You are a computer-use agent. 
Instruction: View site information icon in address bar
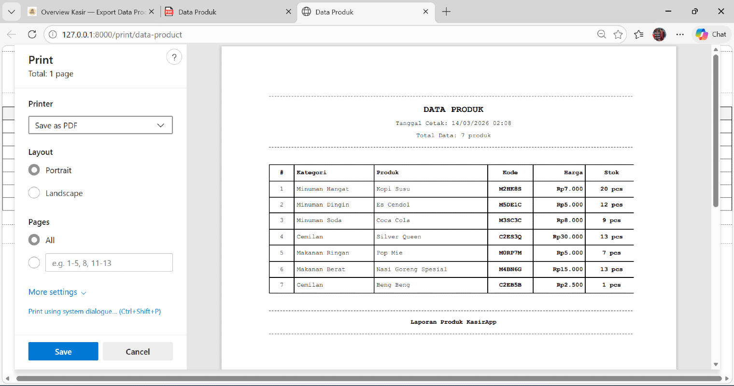pyautogui.click(x=53, y=35)
